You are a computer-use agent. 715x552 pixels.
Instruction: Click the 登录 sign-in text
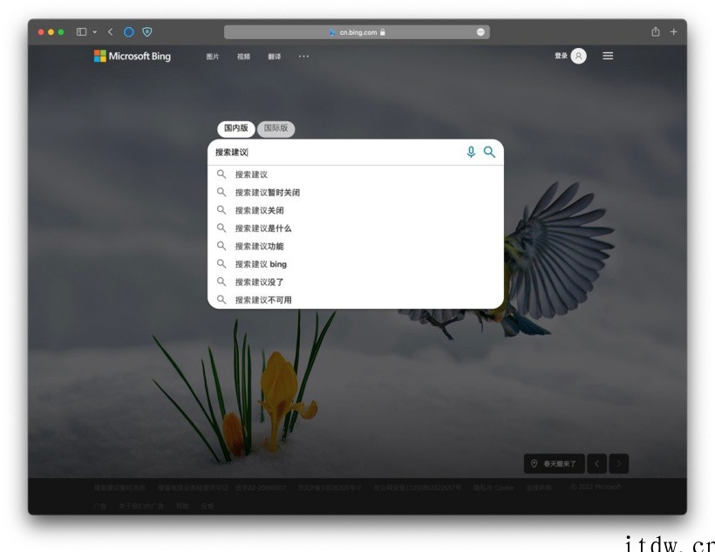pyautogui.click(x=561, y=56)
